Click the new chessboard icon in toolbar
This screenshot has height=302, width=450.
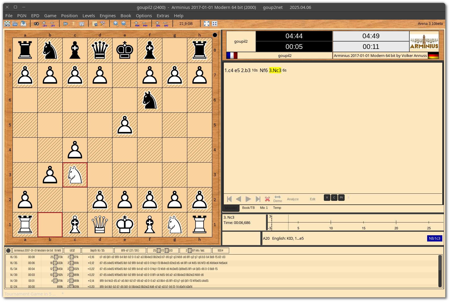click(x=7, y=24)
